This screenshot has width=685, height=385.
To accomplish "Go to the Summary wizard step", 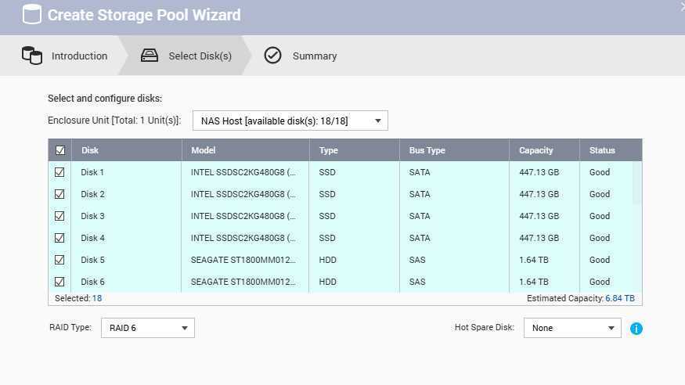I will pyautogui.click(x=314, y=56).
